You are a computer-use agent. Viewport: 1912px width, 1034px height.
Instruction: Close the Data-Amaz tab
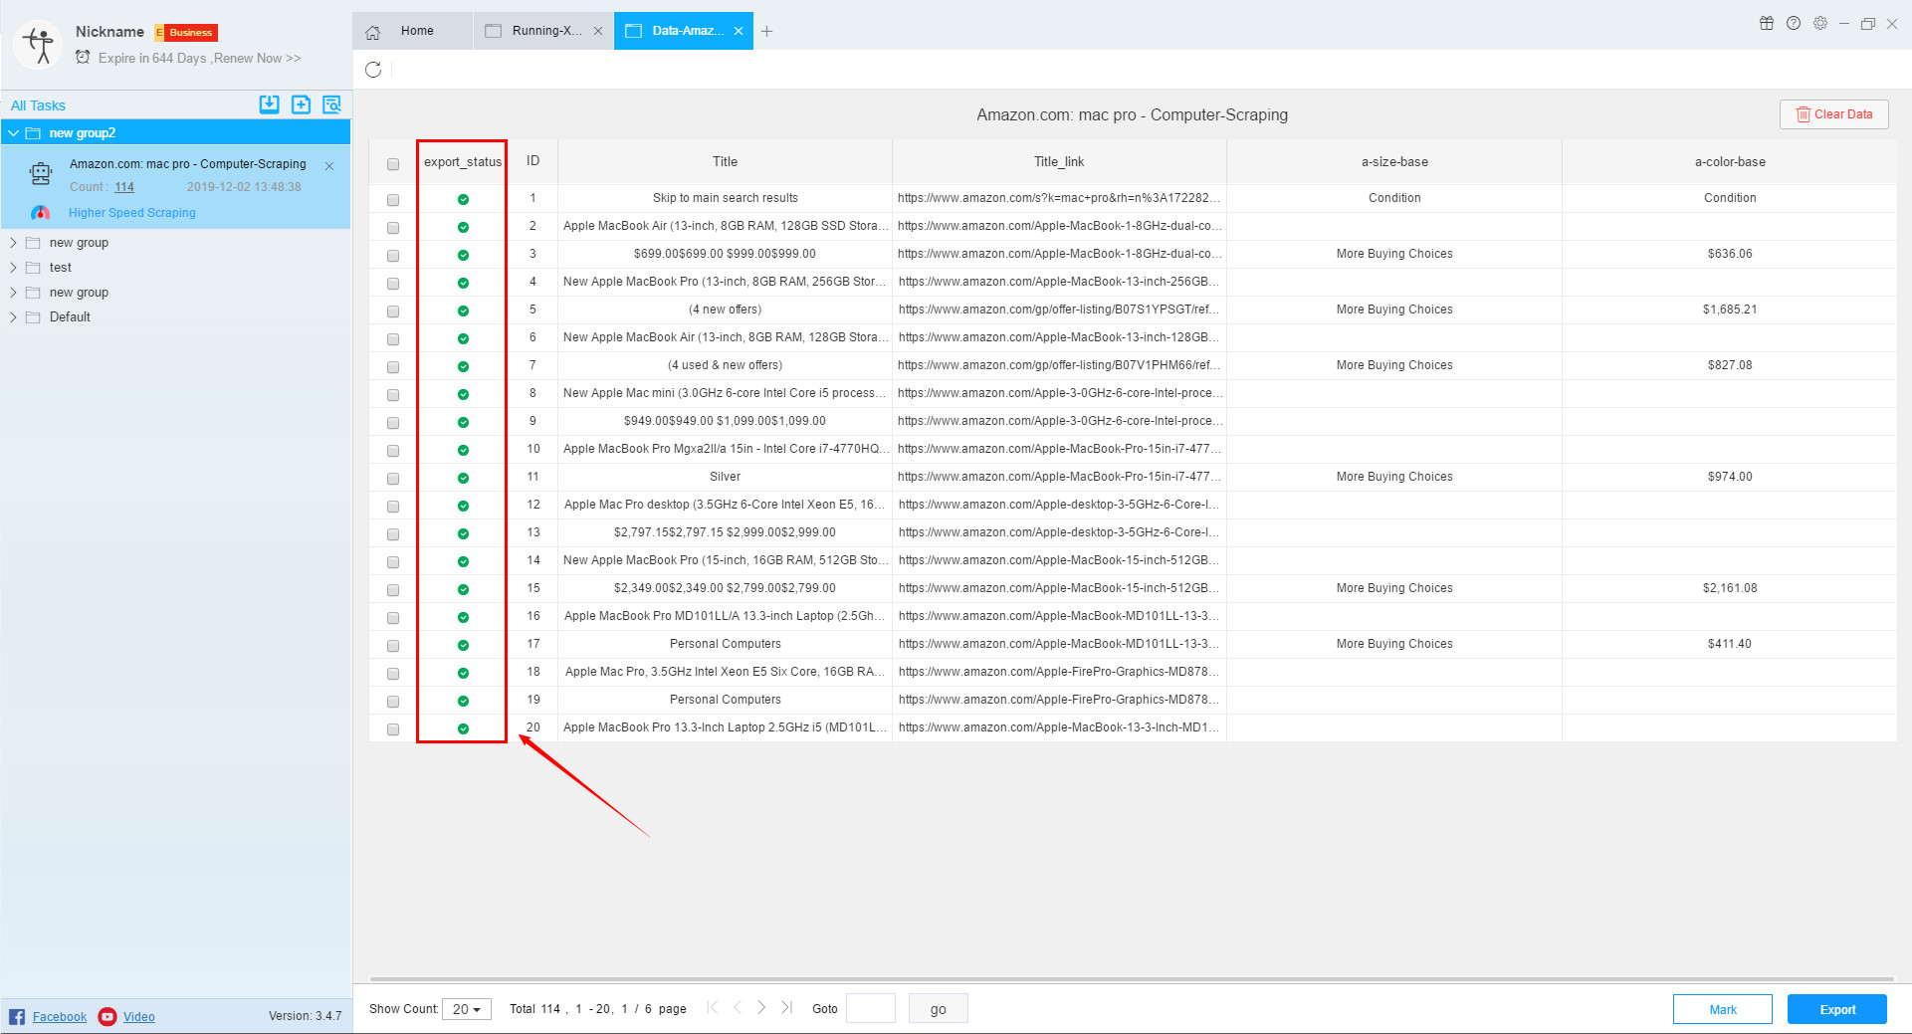(x=739, y=31)
